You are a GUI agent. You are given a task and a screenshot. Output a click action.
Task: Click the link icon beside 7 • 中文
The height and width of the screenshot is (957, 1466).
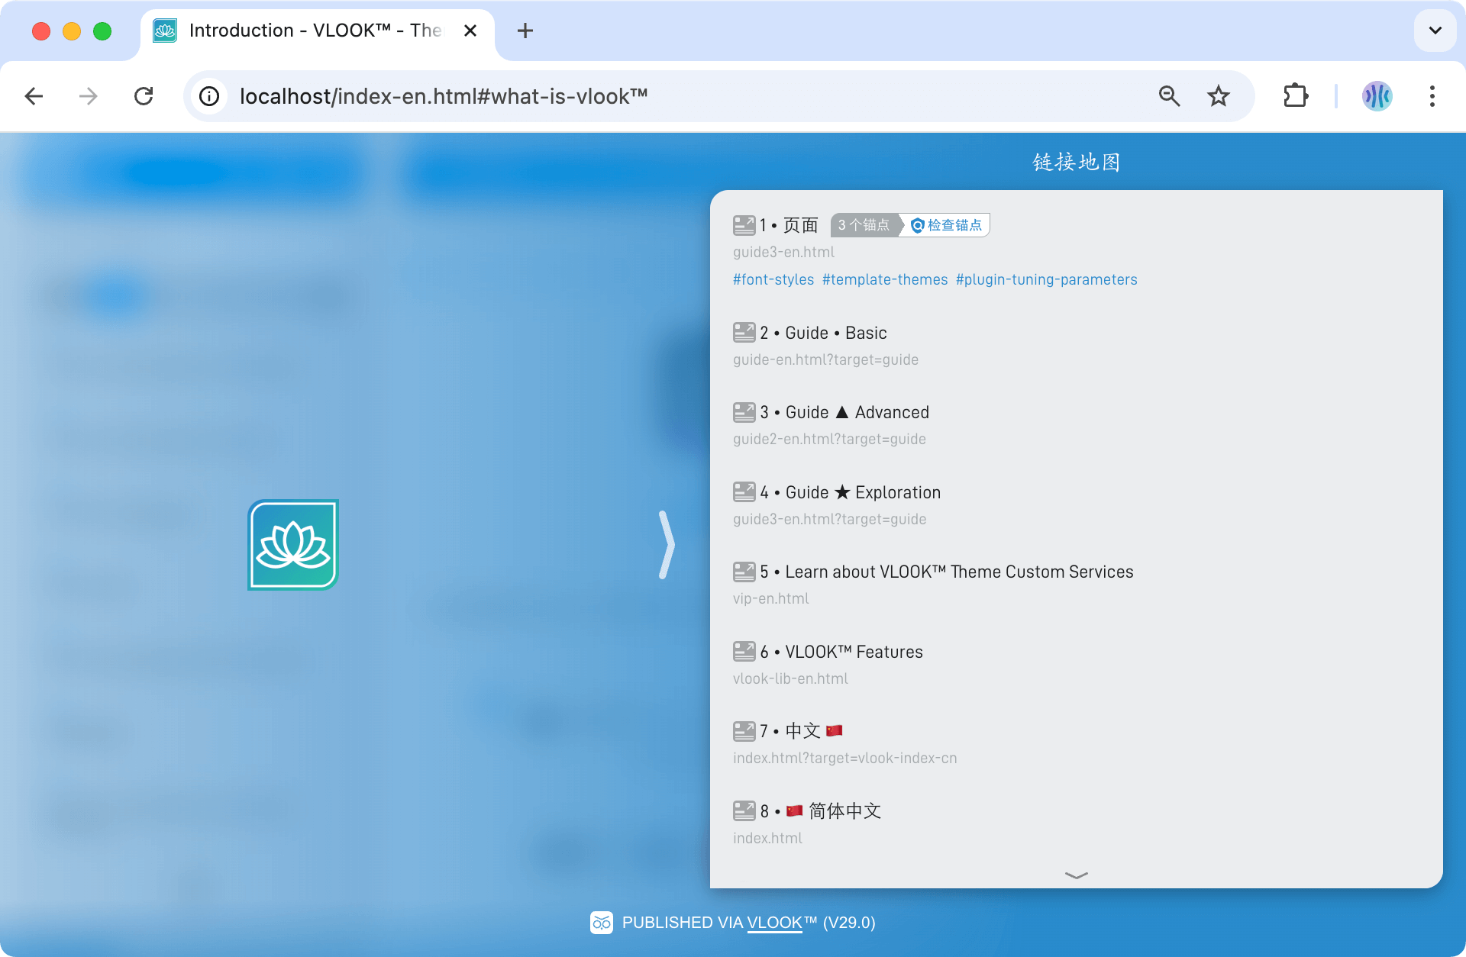pyautogui.click(x=744, y=731)
